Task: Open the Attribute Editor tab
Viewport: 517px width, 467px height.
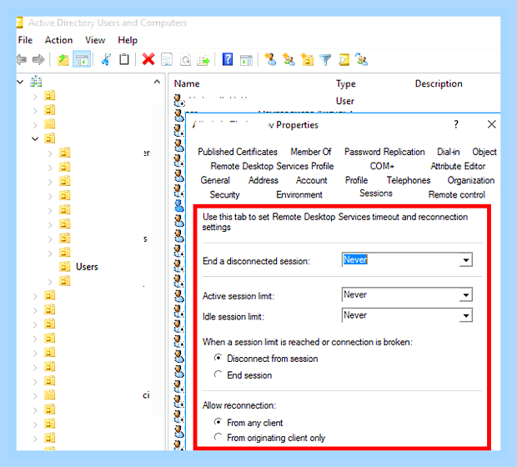Action: pos(458,166)
